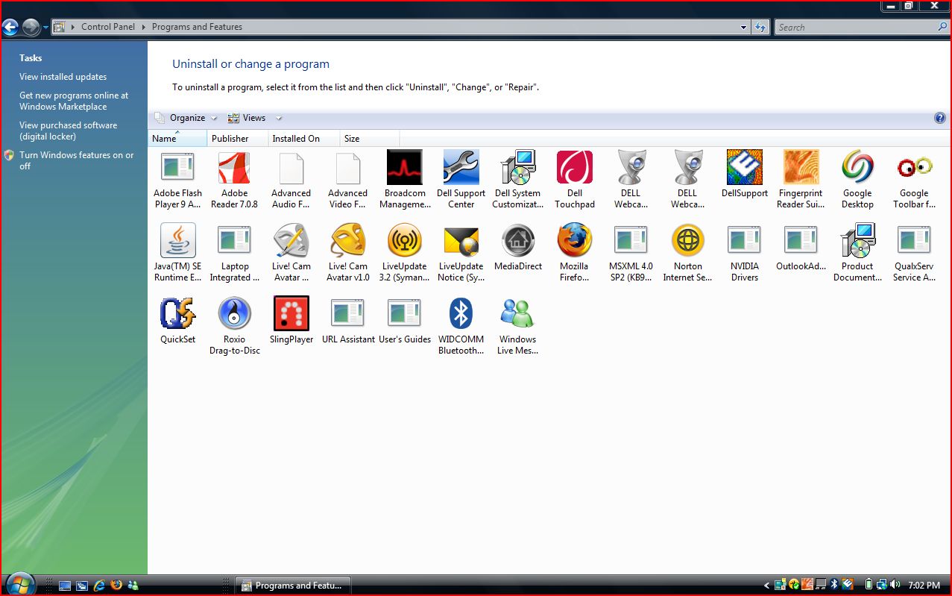Select Advanced Video F... program entry

point(347,180)
